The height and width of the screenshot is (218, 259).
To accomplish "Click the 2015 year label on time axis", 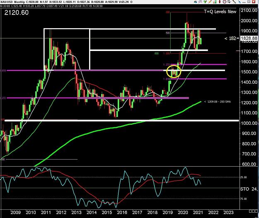I will 107,212.
